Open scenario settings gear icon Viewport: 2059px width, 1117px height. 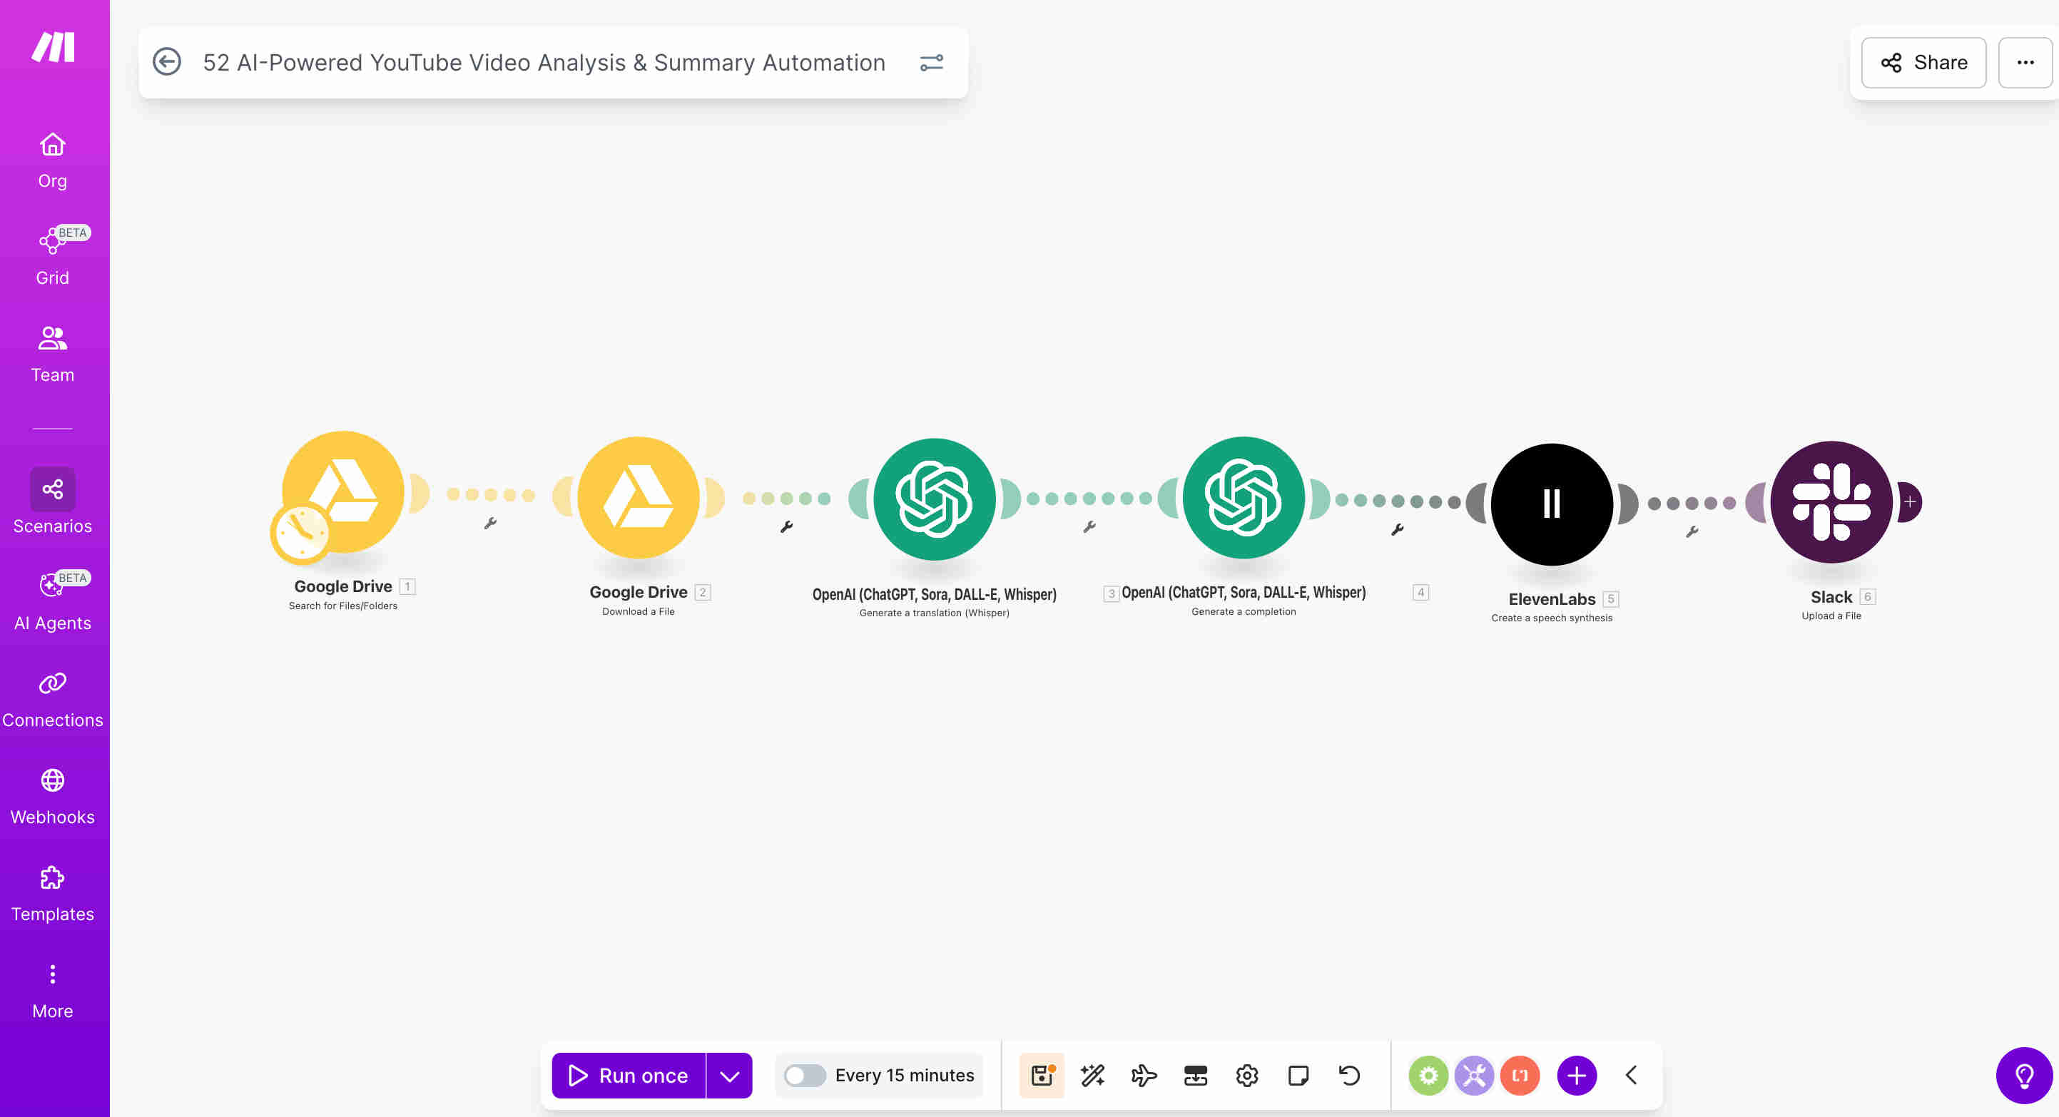(x=1247, y=1076)
